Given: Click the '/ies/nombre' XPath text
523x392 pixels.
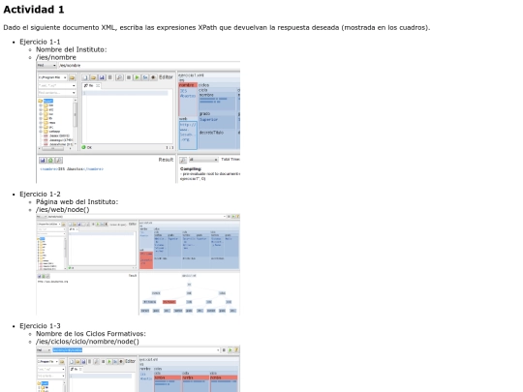Looking at the screenshot, I should [56, 57].
